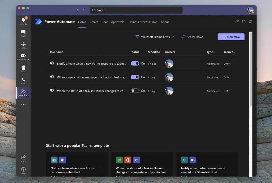The width and height of the screenshot is (272, 183).
Task: Click Teams icon beside channel message flow
Action: point(52,77)
